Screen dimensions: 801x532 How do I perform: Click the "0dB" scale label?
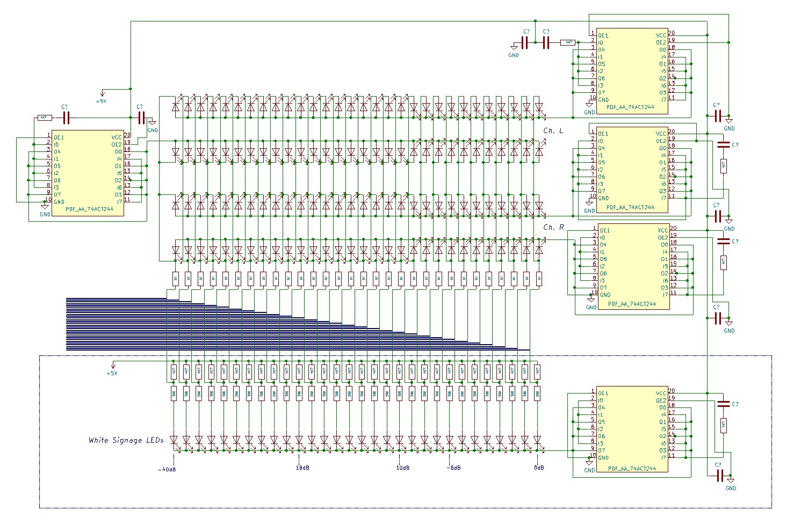tap(539, 468)
